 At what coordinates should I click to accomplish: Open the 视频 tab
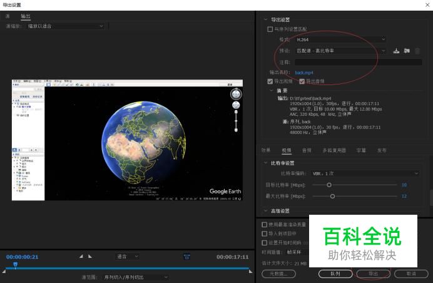click(287, 150)
